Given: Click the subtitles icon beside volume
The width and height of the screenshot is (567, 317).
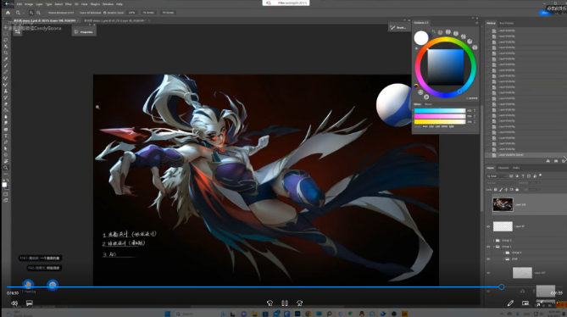Looking at the screenshot, I should [x=30, y=303].
